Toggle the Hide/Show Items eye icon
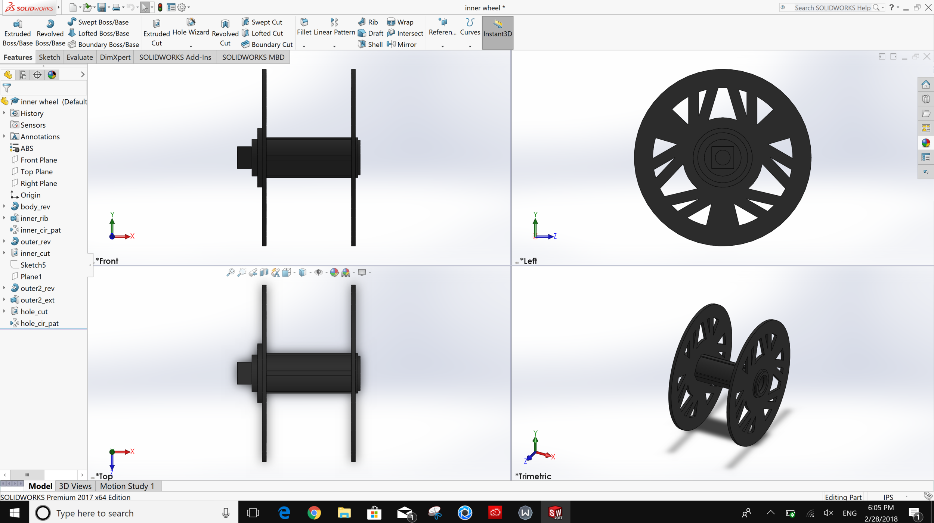This screenshot has height=523, width=934. pyautogui.click(x=319, y=273)
